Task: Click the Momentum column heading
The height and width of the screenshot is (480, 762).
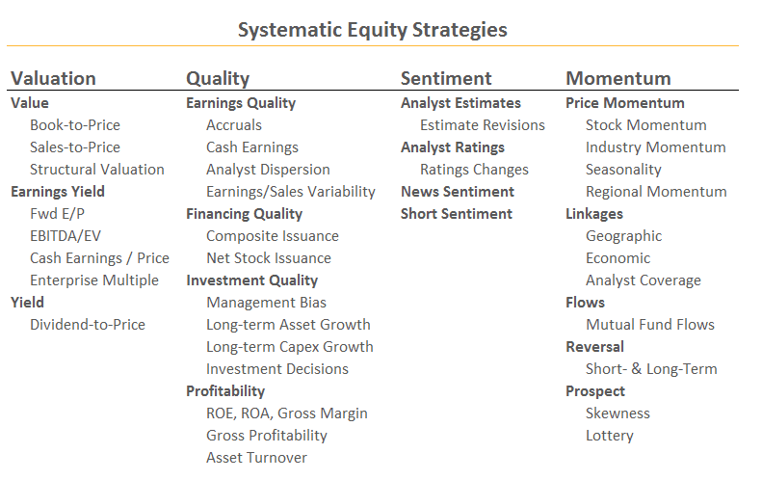Action: tap(618, 78)
